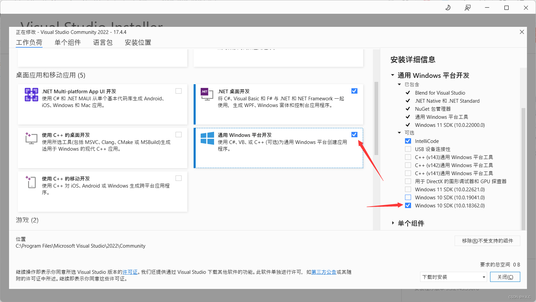Open the 许可证 link
The image size is (536, 302).
coord(130,272)
